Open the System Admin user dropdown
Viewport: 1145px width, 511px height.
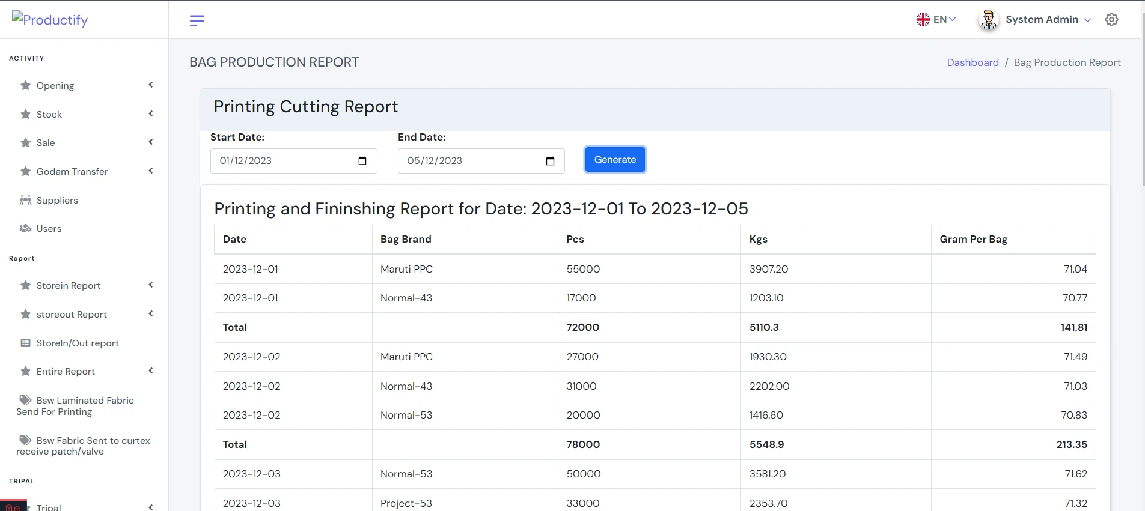pyautogui.click(x=1048, y=19)
